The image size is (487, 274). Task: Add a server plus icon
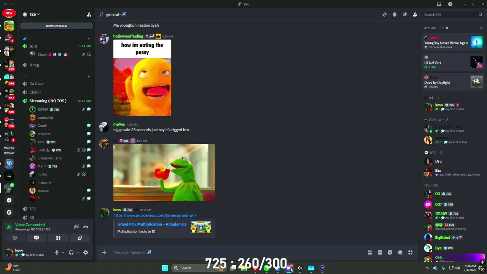pos(9,200)
